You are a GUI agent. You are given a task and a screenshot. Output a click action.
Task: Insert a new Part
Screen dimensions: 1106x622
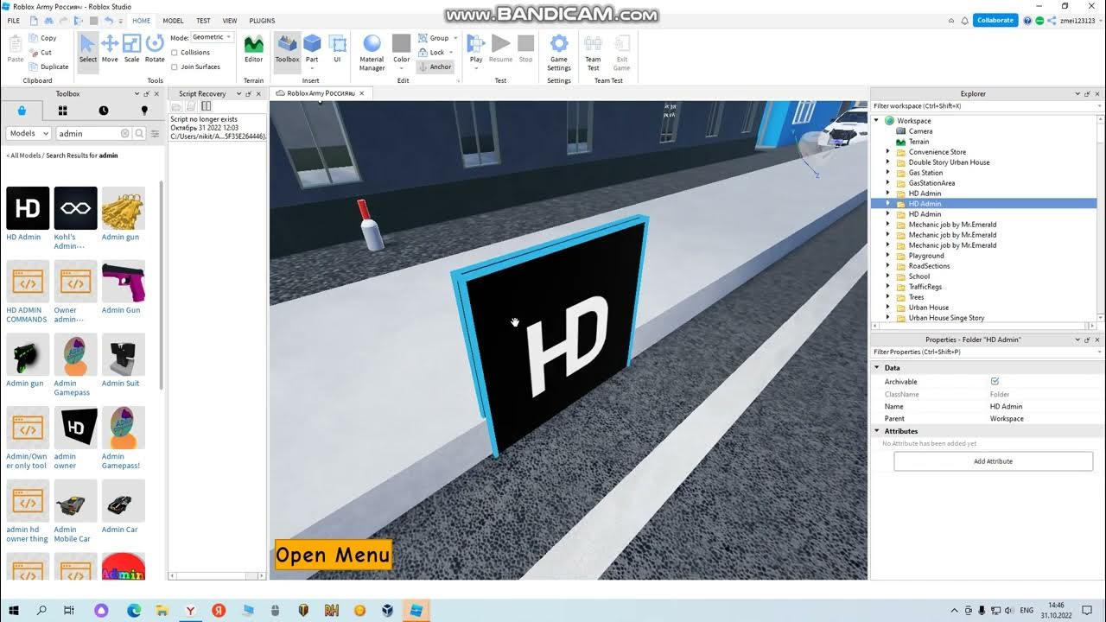[x=312, y=48]
